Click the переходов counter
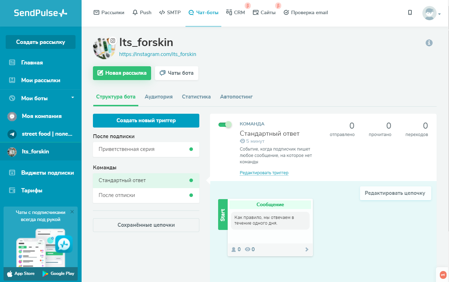Image resolution: width=449 pixels, height=282 pixels. click(417, 129)
